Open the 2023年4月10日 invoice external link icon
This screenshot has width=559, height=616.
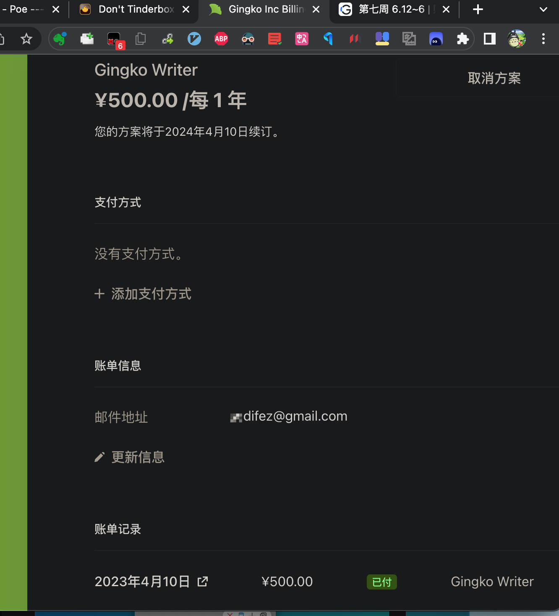203,582
